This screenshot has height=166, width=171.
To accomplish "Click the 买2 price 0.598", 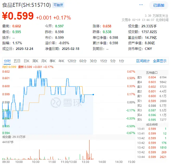I will pyautogui.click(x=152, y=106).
